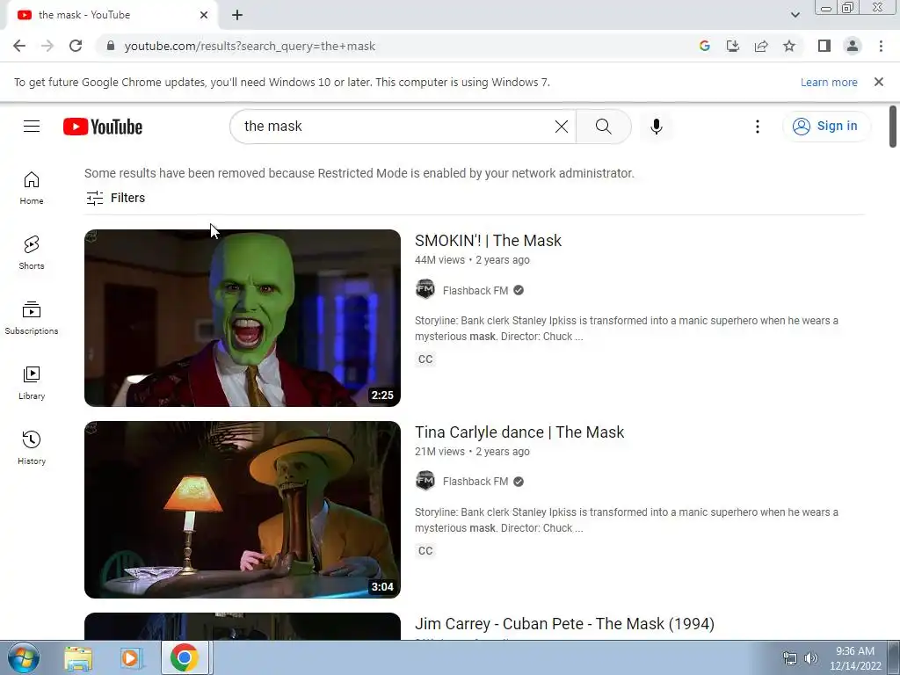Image resolution: width=900 pixels, height=675 pixels.
Task: Open Shorts in the sidebar
Action: 32,252
